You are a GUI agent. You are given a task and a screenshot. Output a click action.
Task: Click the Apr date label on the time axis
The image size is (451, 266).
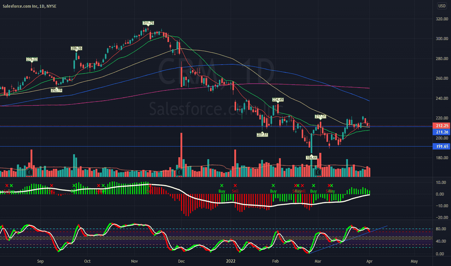(x=369, y=261)
